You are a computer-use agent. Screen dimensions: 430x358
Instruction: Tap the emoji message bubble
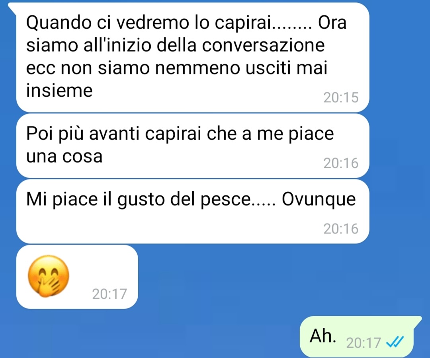(77, 276)
